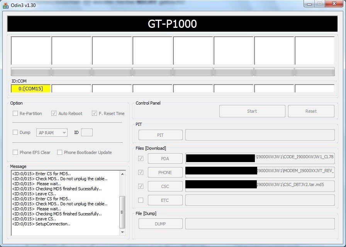Image resolution: width=346 pixels, height=247 pixels.
Task: Click the PIT file path field
Action: (260, 135)
